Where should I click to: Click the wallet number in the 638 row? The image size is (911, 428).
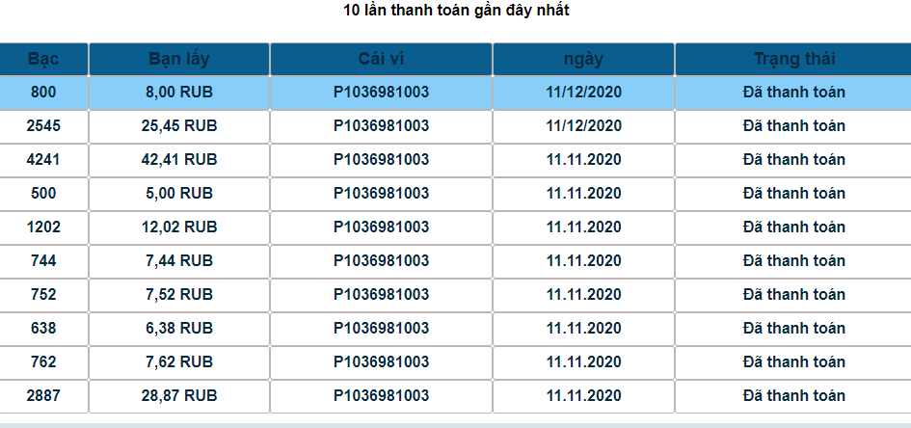pyautogui.click(x=381, y=329)
